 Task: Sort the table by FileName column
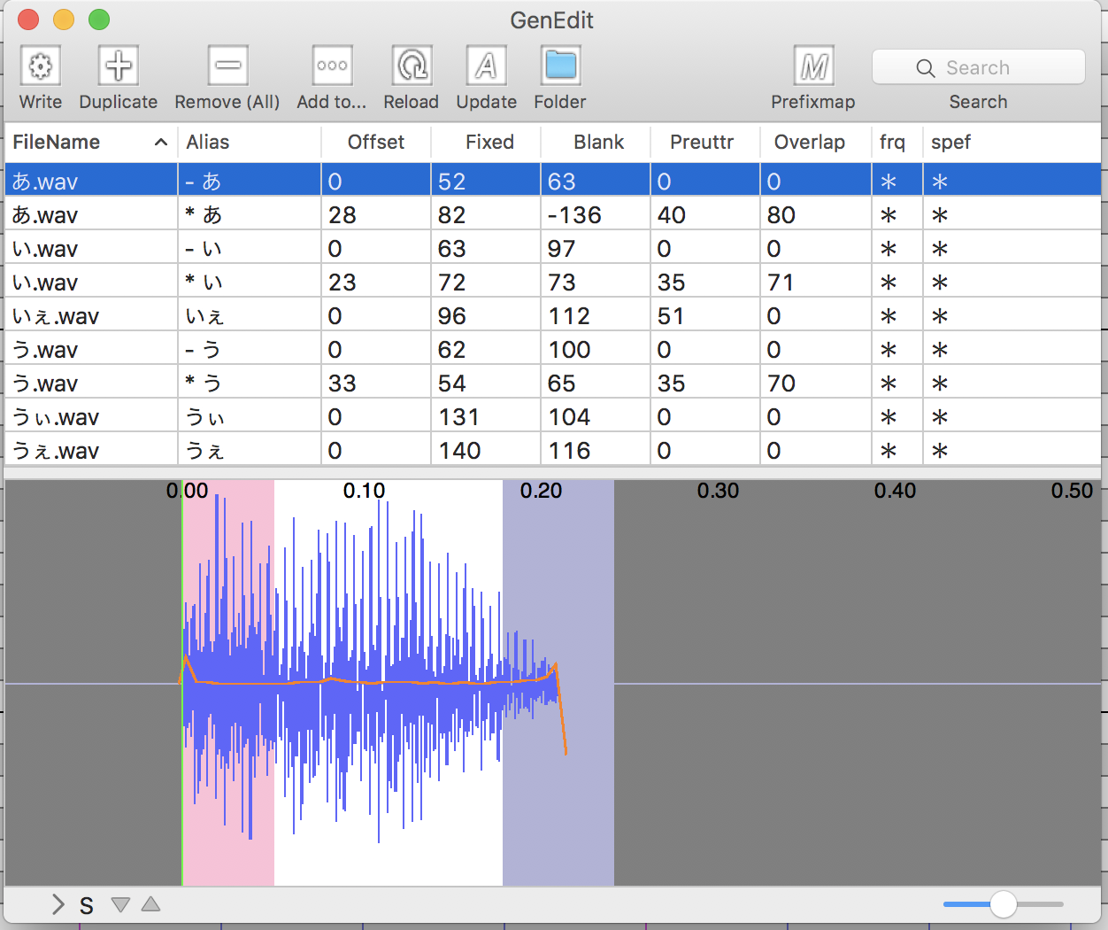[57, 143]
